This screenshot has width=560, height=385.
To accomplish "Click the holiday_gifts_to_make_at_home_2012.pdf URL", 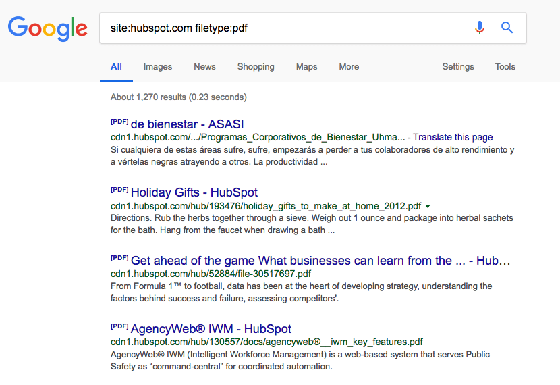I will (266, 206).
